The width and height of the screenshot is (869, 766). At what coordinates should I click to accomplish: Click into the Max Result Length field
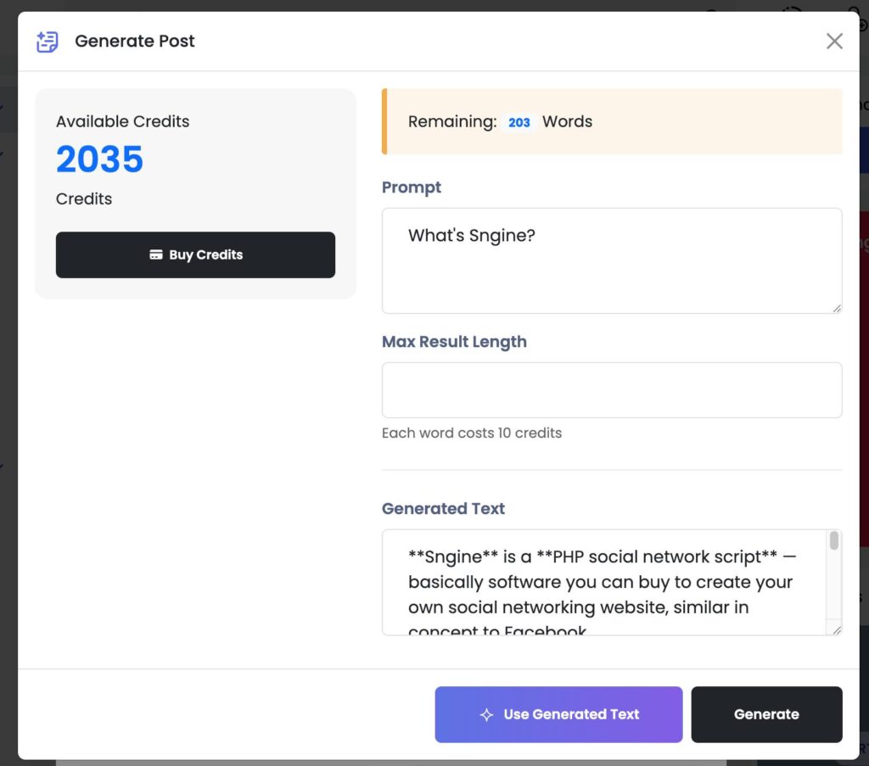(x=611, y=390)
